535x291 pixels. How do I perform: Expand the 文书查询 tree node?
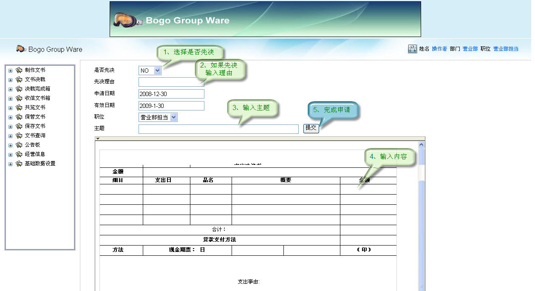10,135
